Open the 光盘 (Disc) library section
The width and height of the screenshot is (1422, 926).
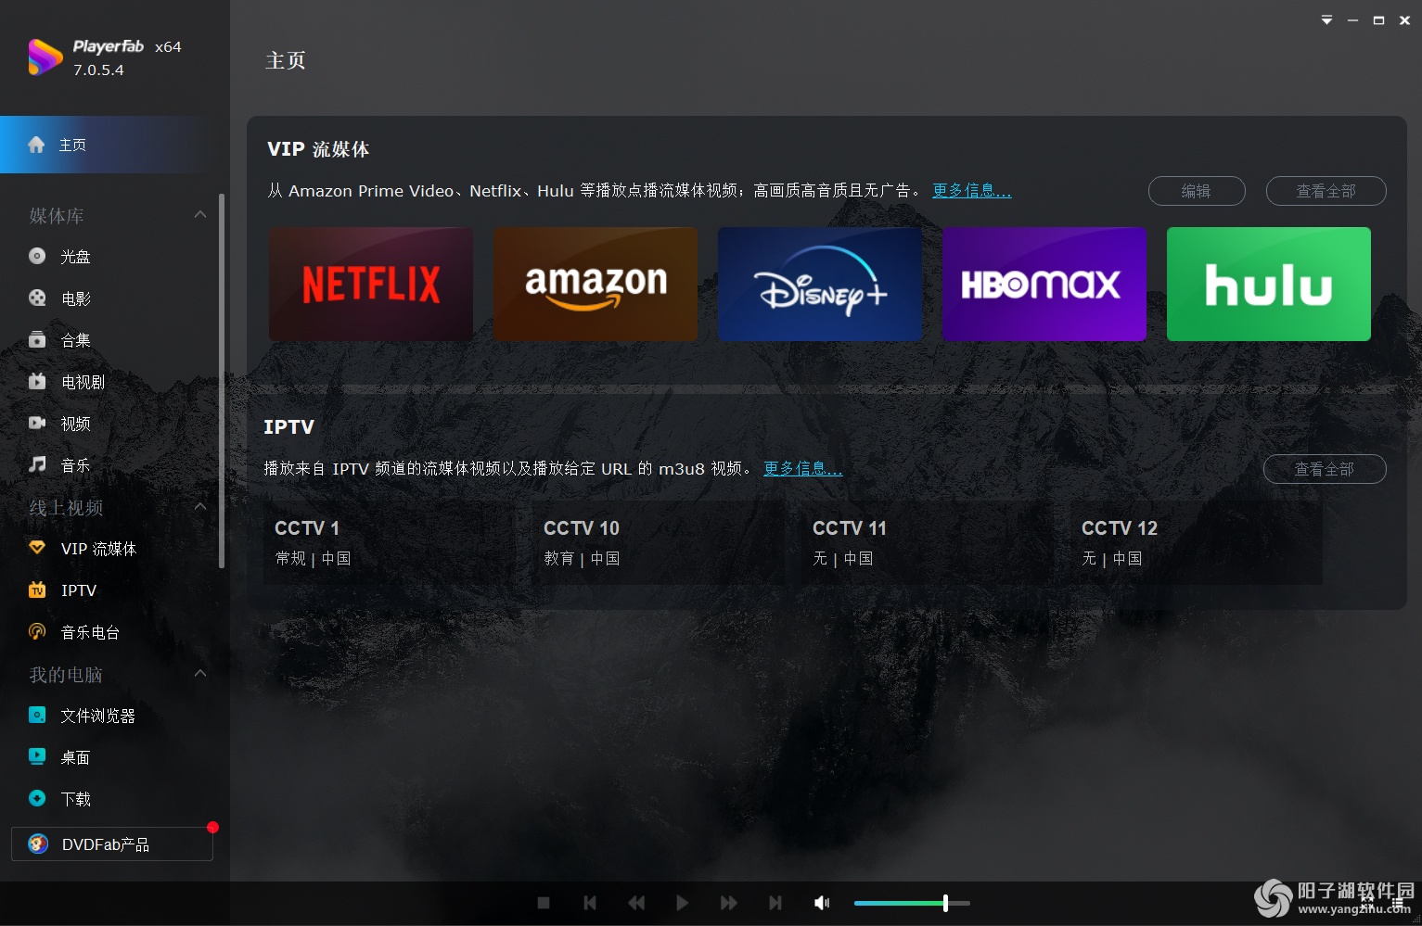pyautogui.click(x=75, y=257)
